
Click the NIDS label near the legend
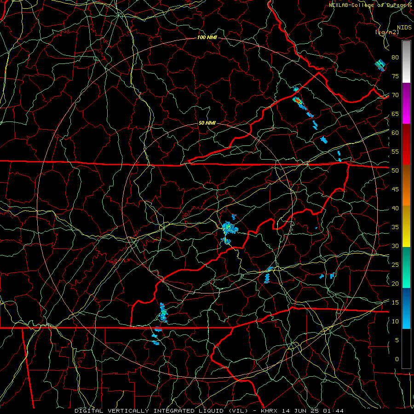pos(404,28)
